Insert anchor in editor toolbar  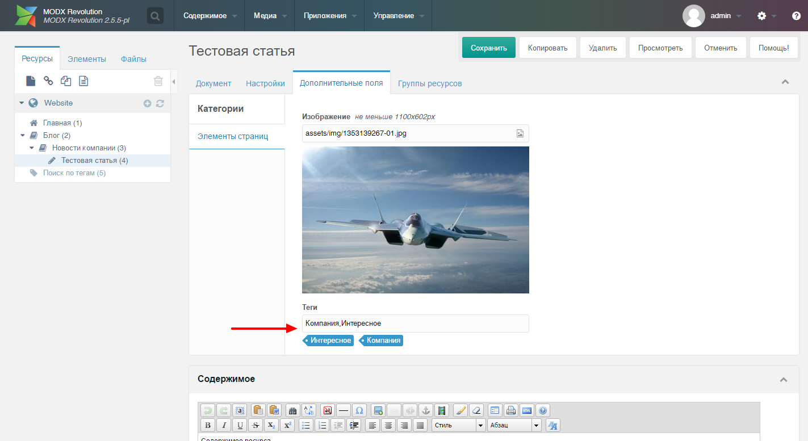click(426, 410)
